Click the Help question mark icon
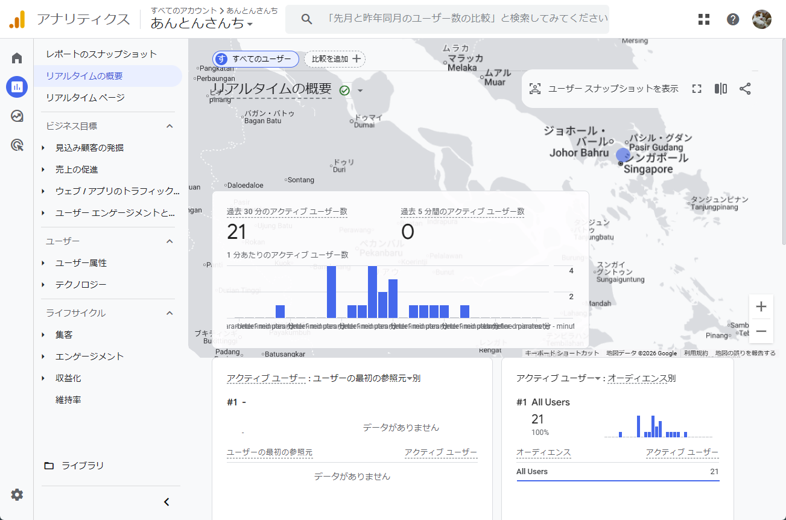The height and width of the screenshot is (520, 786). tap(733, 19)
